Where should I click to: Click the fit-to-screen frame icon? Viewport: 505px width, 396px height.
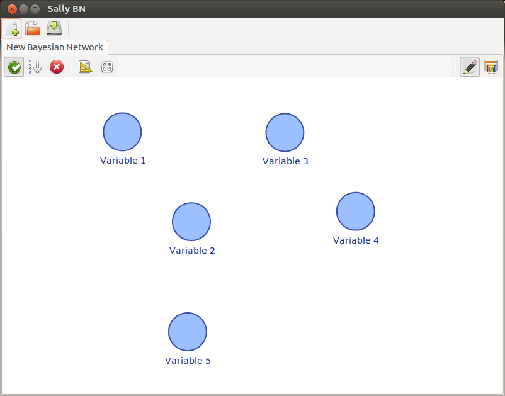click(x=107, y=67)
